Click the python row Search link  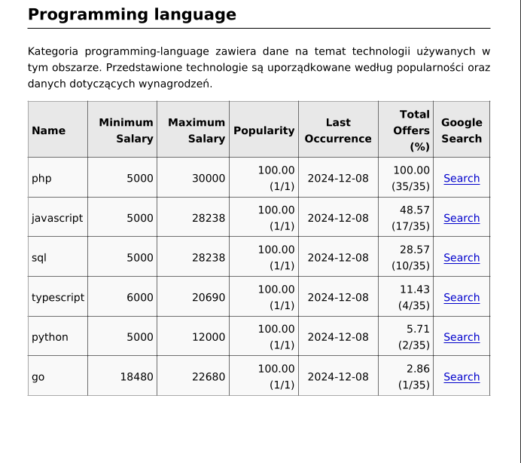point(461,337)
